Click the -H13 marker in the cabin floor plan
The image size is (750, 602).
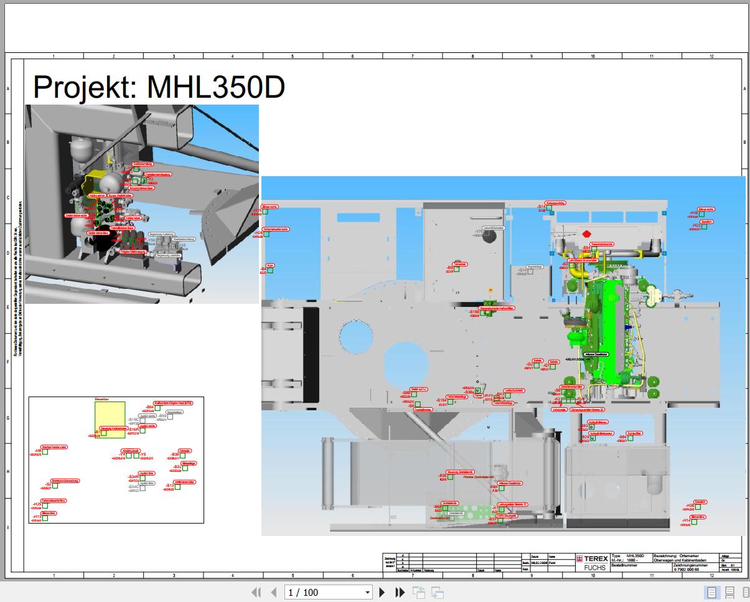45,518
